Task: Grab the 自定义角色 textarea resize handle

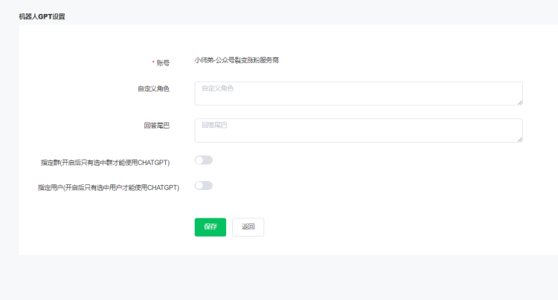Action: 519,102
